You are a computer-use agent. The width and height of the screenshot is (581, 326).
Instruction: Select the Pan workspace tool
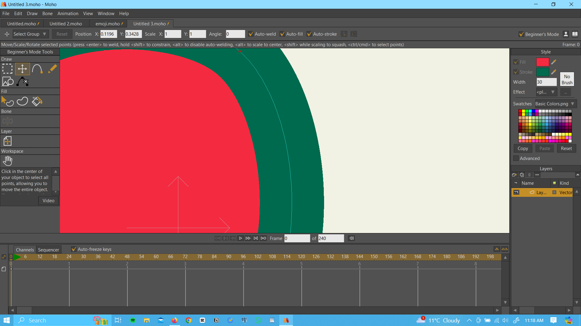7,161
